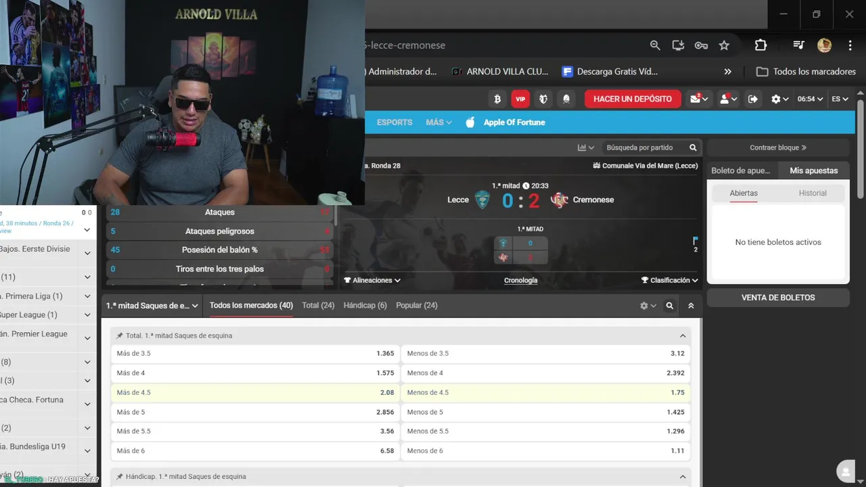Select Menos de 3.5 odds 3.12
Image resolution: width=866 pixels, height=487 pixels.
546,353
